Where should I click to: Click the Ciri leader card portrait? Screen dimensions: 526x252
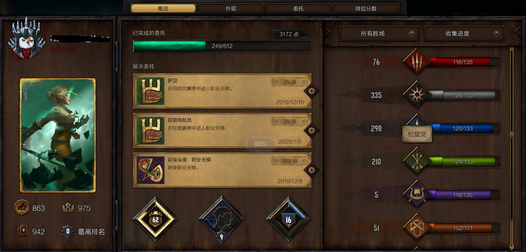(x=58, y=135)
